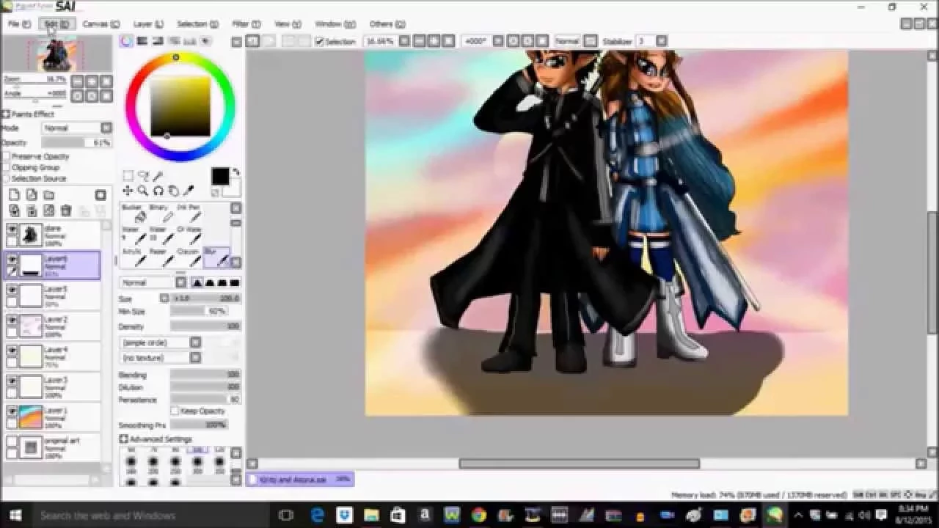This screenshot has height=528, width=939.
Task: Create a new linework layer
Action: (x=32, y=195)
